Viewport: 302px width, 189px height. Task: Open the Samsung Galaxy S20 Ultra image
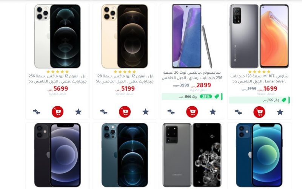(x=192, y=155)
